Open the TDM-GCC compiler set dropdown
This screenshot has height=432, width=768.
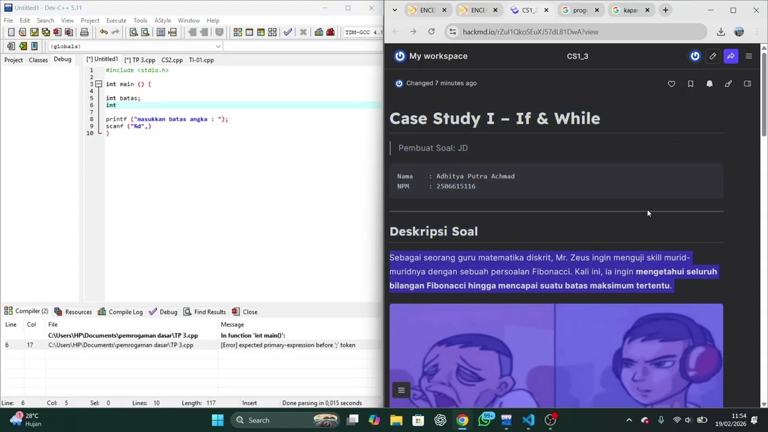point(364,32)
